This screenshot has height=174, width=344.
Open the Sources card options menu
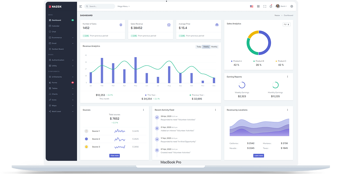(143, 110)
